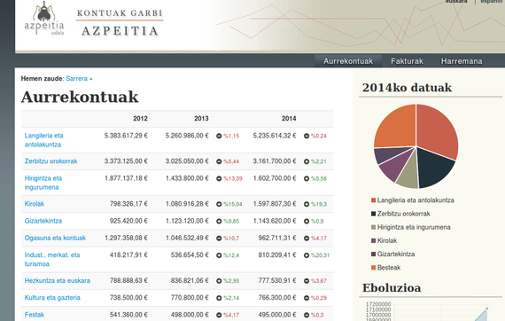
Task: Click Besteak orange legend swatch
Action: [374, 268]
